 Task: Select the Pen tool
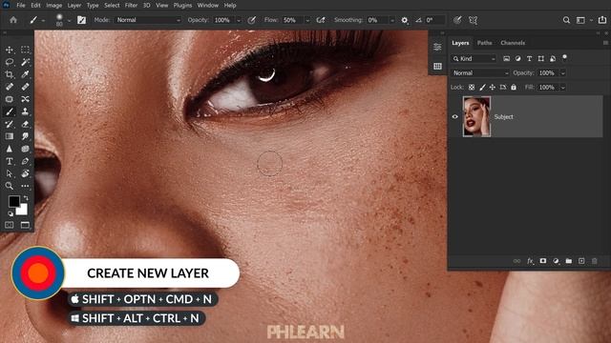click(x=26, y=161)
